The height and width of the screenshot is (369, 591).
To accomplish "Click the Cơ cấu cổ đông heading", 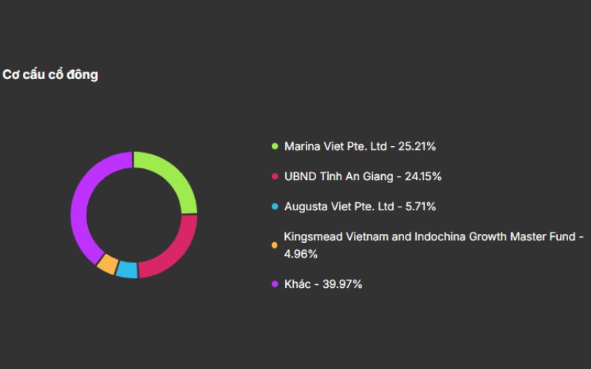I will point(50,75).
